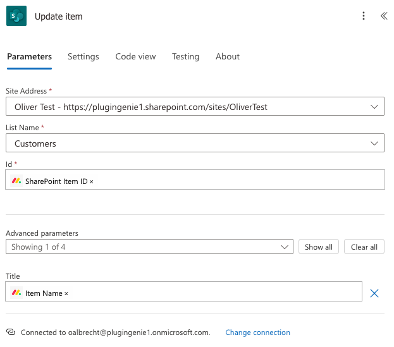This screenshot has width=394, height=347.
Task: Click the connected account email text
Action: 139,332
